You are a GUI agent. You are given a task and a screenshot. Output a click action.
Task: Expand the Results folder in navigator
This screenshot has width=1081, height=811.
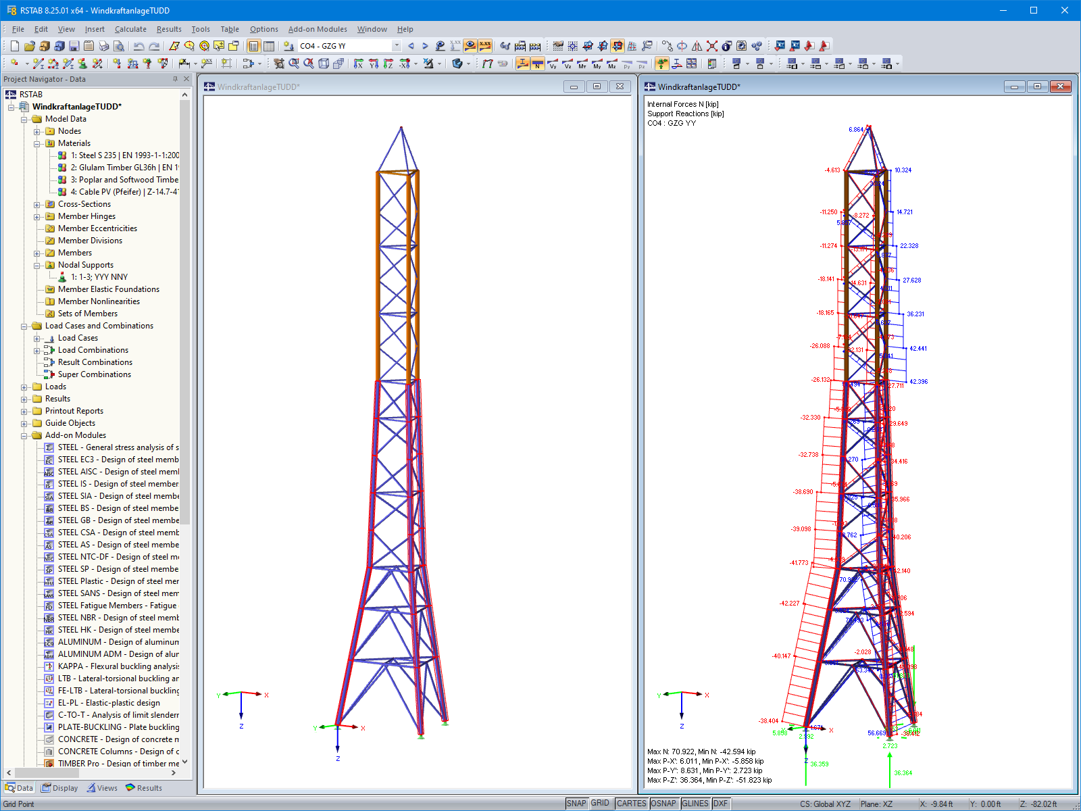[24, 399]
